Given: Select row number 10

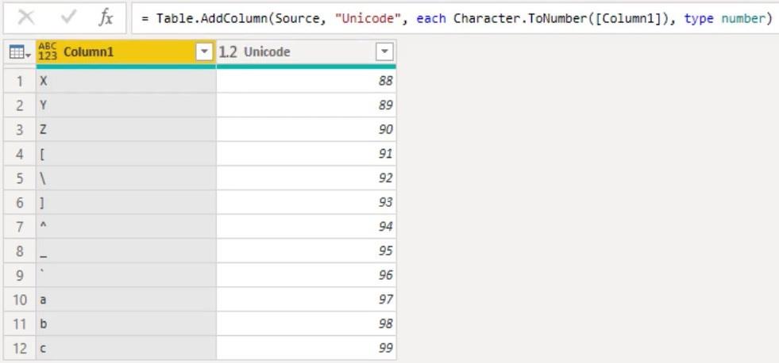Looking at the screenshot, I should 20,300.
